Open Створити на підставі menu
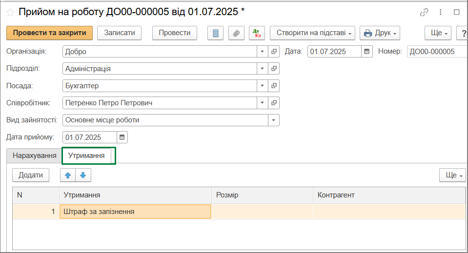This screenshot has width=468, height=253. point(312,33)
